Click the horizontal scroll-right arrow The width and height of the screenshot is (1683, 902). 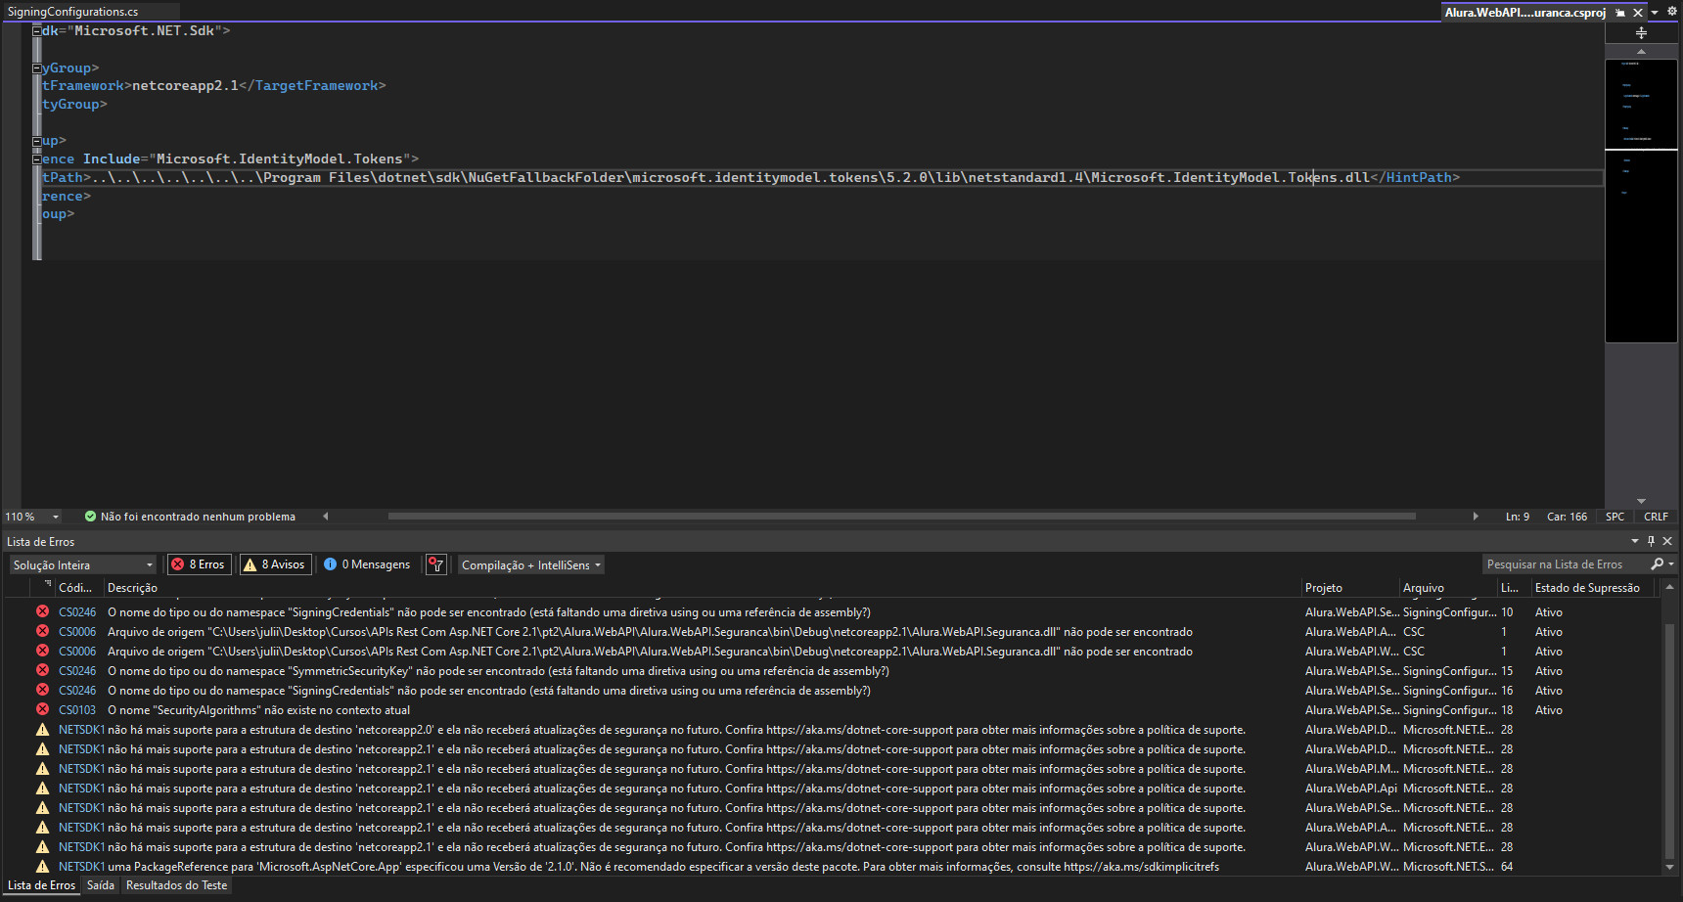(1476, 517)
